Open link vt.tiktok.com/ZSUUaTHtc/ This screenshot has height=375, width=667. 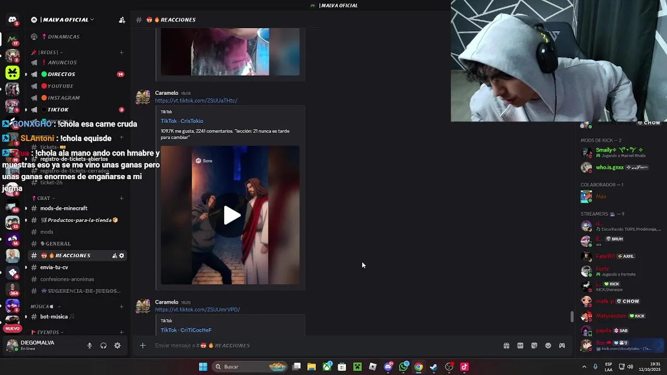tap(196, 101)
